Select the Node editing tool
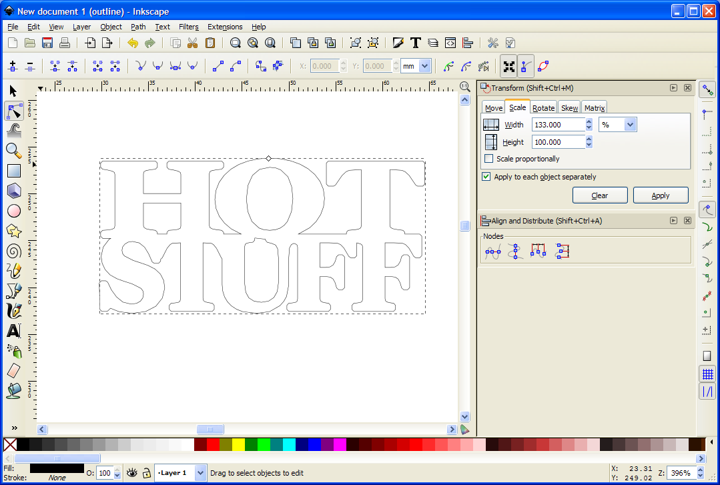 click(x=14, y=111)
